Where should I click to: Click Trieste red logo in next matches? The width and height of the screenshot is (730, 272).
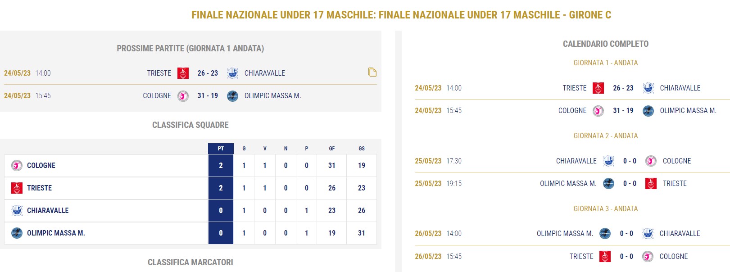coord(183,73)
